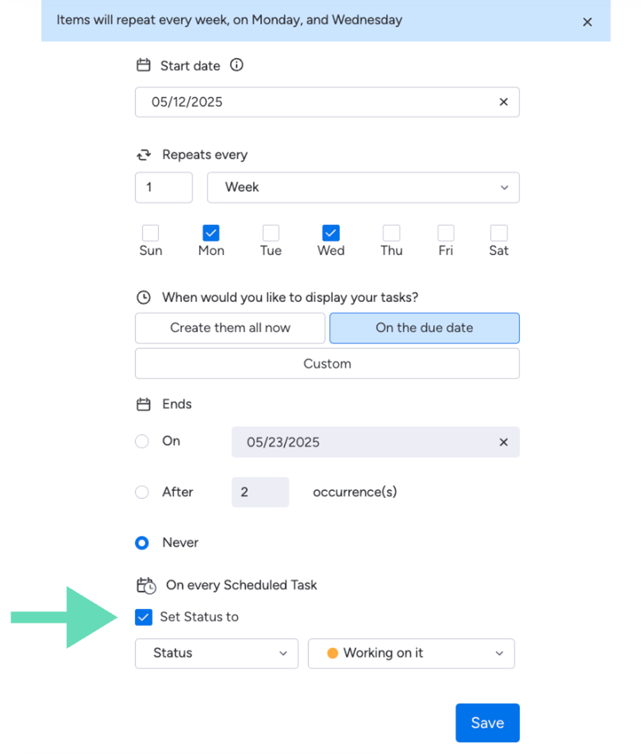Check the Fri checkbox
This screenshot has height=754, width=641.
tap(446, 233)
